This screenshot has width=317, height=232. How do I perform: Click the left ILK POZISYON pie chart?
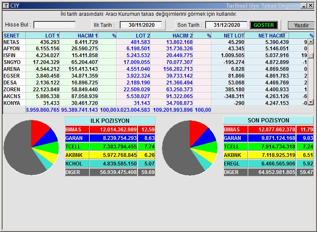tap(31, 148)
